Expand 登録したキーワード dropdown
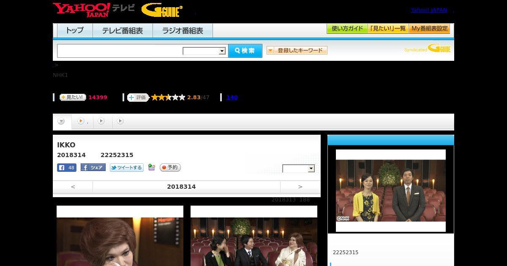 click(x=297, y=50)
